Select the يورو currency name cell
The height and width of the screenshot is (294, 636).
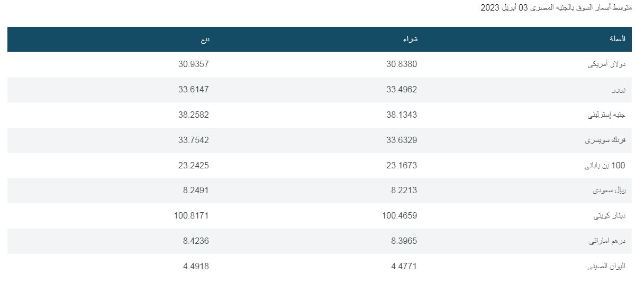click(619, 90)
